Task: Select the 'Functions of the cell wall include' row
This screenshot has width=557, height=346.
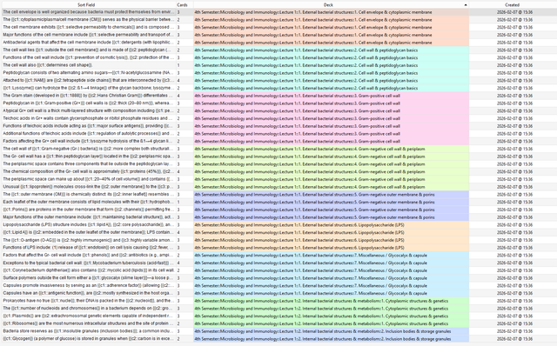Action: (278, 57)
